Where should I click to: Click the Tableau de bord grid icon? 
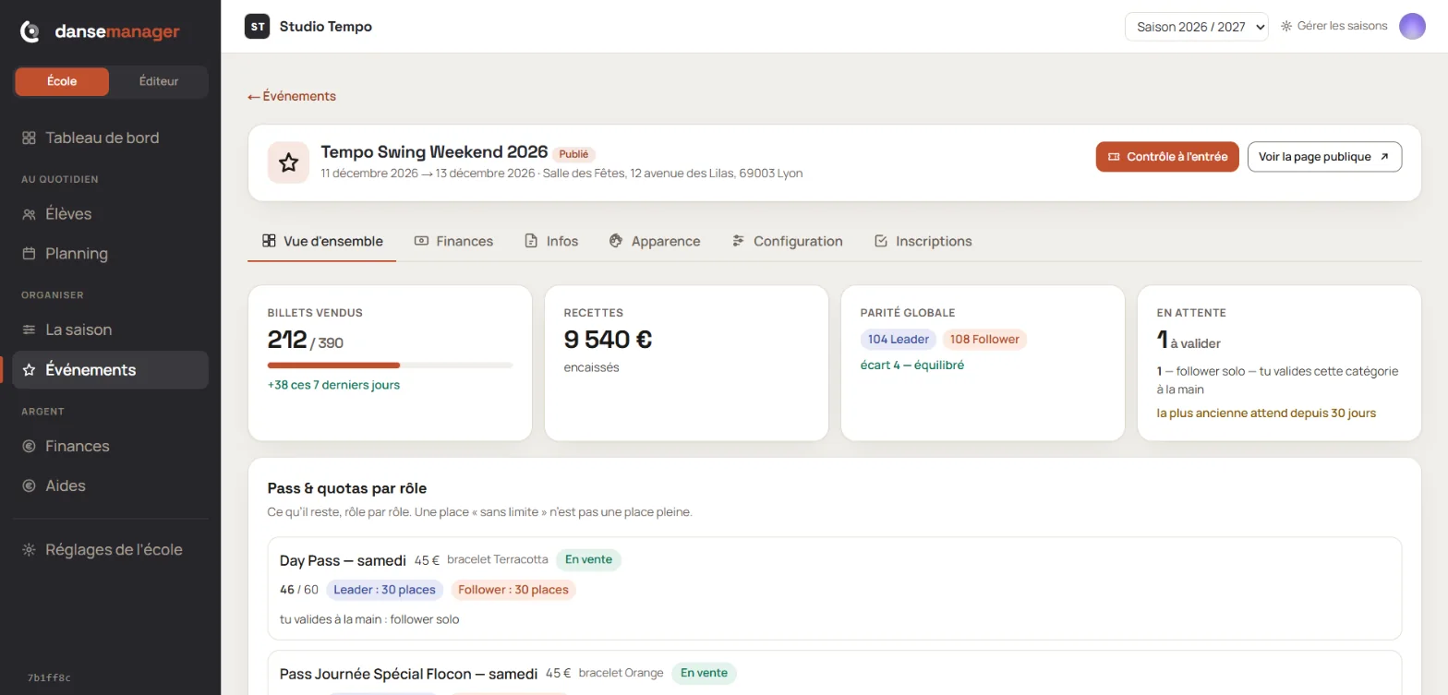pos(29,138)
